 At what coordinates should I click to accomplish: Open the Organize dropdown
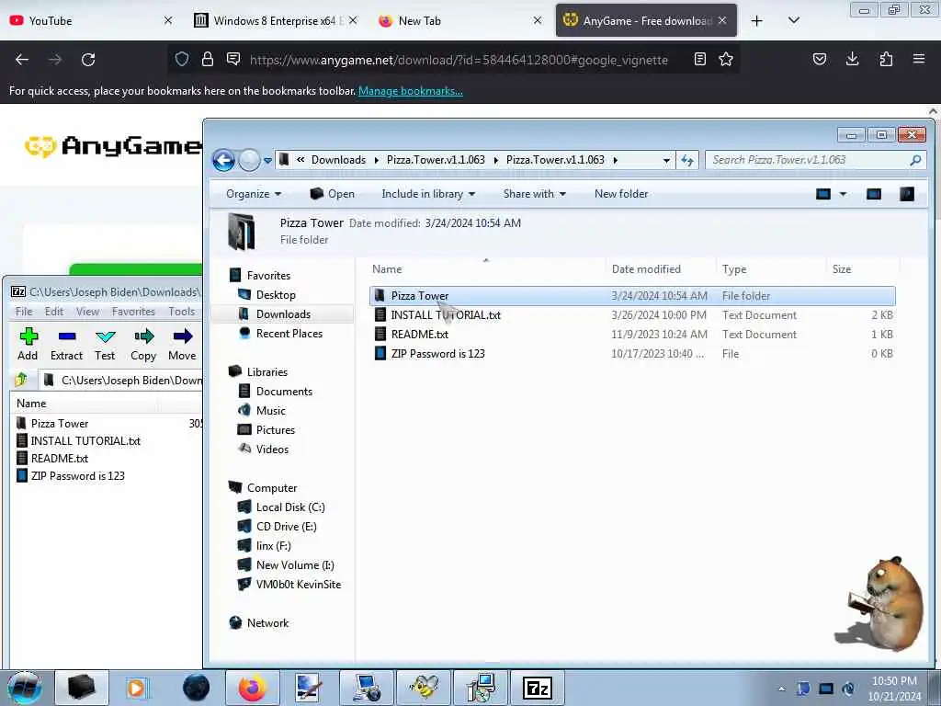pyautogui.click(x=254, y=194)
